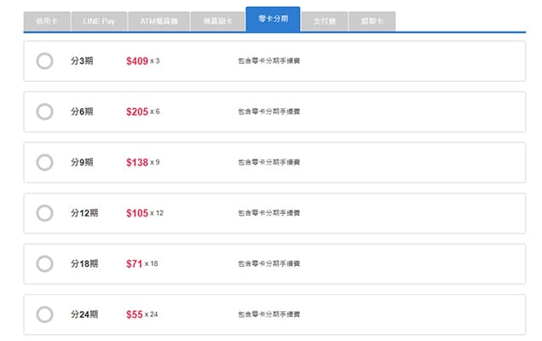Open the 銀聯卡 tab
This screenshot has width=542, height=341.
[x=372, y=20]
